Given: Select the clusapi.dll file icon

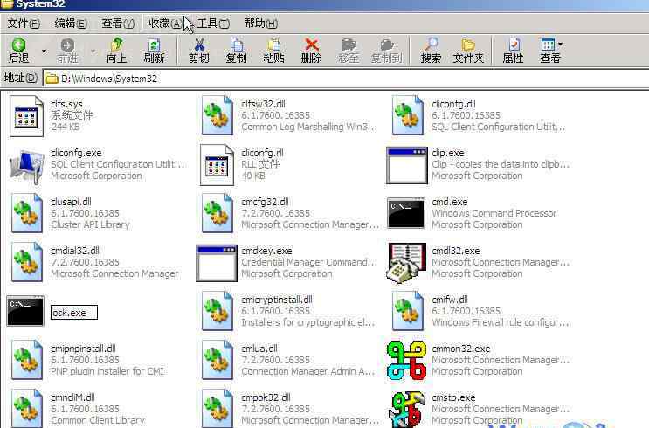Looking at the screenshot, I should pos(26,213).
